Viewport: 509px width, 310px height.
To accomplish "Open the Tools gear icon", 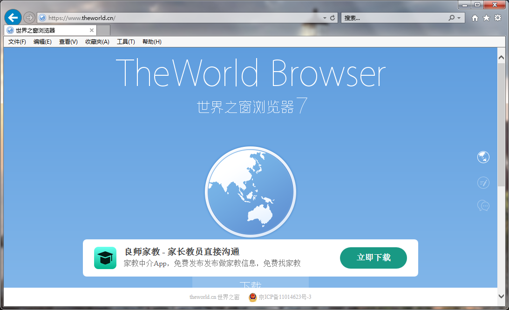I will click(x=498, y=18).
